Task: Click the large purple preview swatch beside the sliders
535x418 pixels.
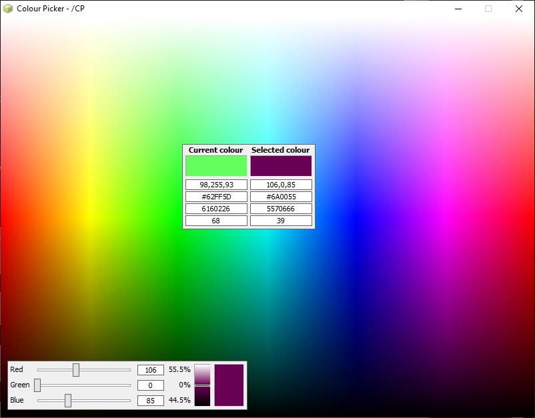Action: (229, 385)
